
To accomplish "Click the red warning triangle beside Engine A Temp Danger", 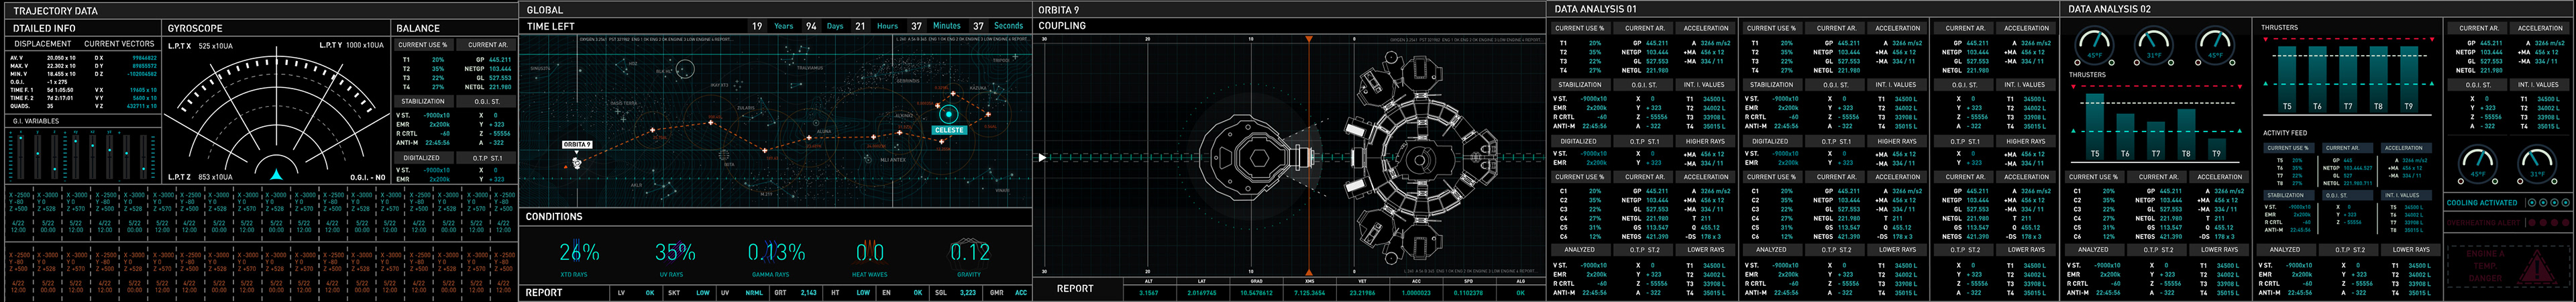I will (2537, 268).
